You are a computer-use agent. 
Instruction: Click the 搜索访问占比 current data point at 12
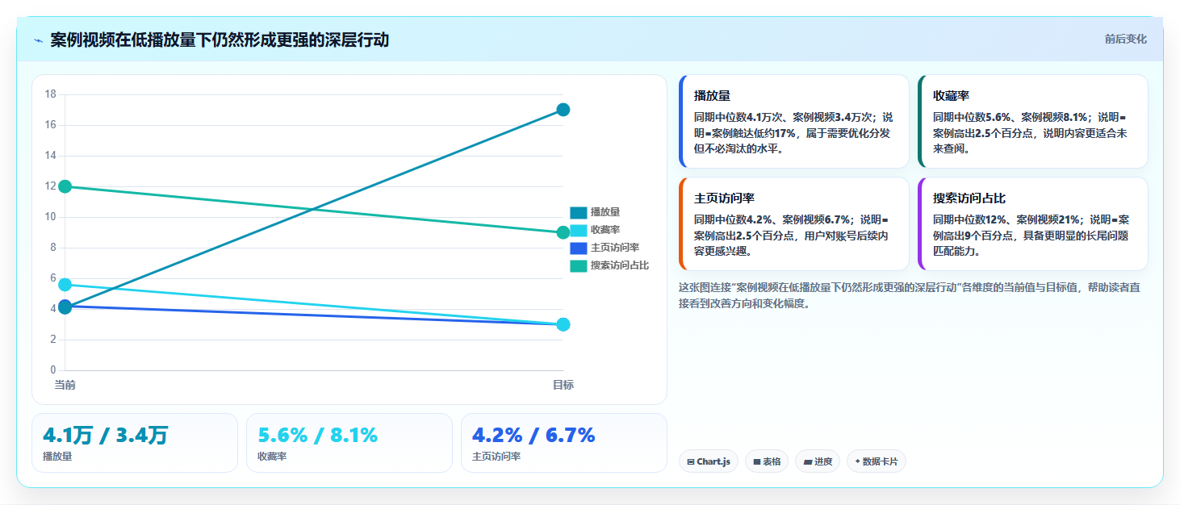point(65,186)
